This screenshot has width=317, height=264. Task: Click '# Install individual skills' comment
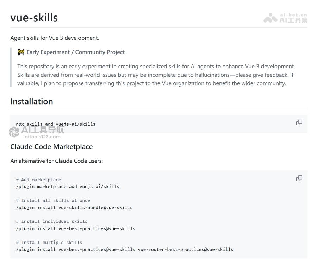click(x=51, y=221)
